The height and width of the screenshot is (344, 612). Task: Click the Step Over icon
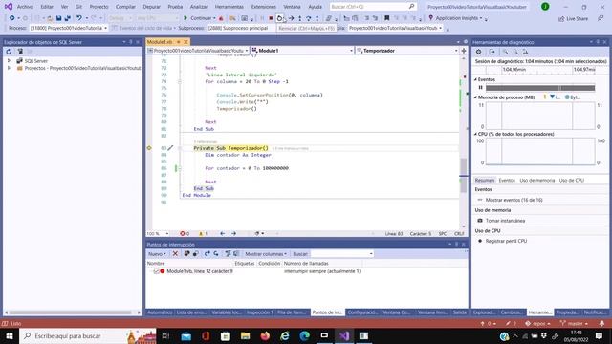click(308, 18)
